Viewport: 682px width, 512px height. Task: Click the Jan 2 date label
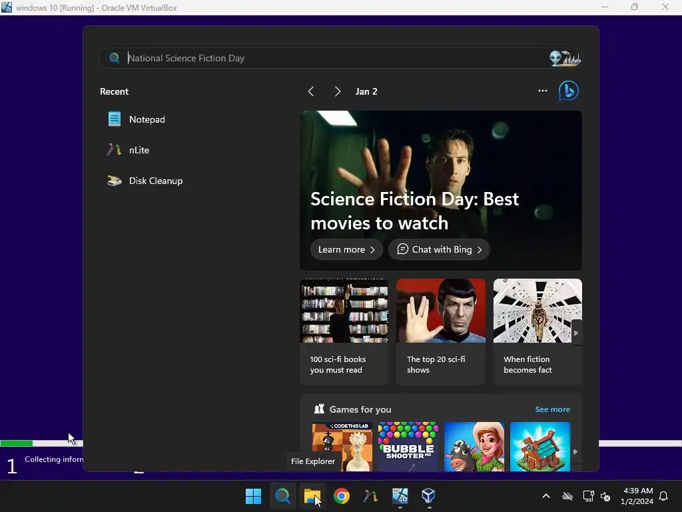coord(366,91)
